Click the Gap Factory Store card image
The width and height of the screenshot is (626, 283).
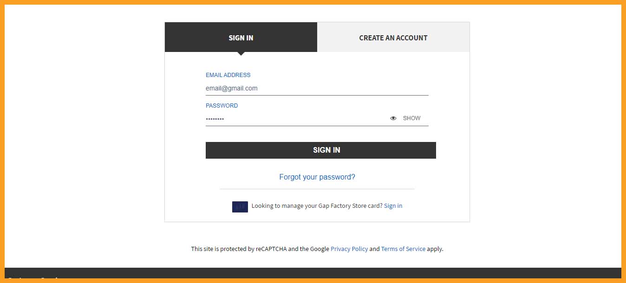point(240,207)
